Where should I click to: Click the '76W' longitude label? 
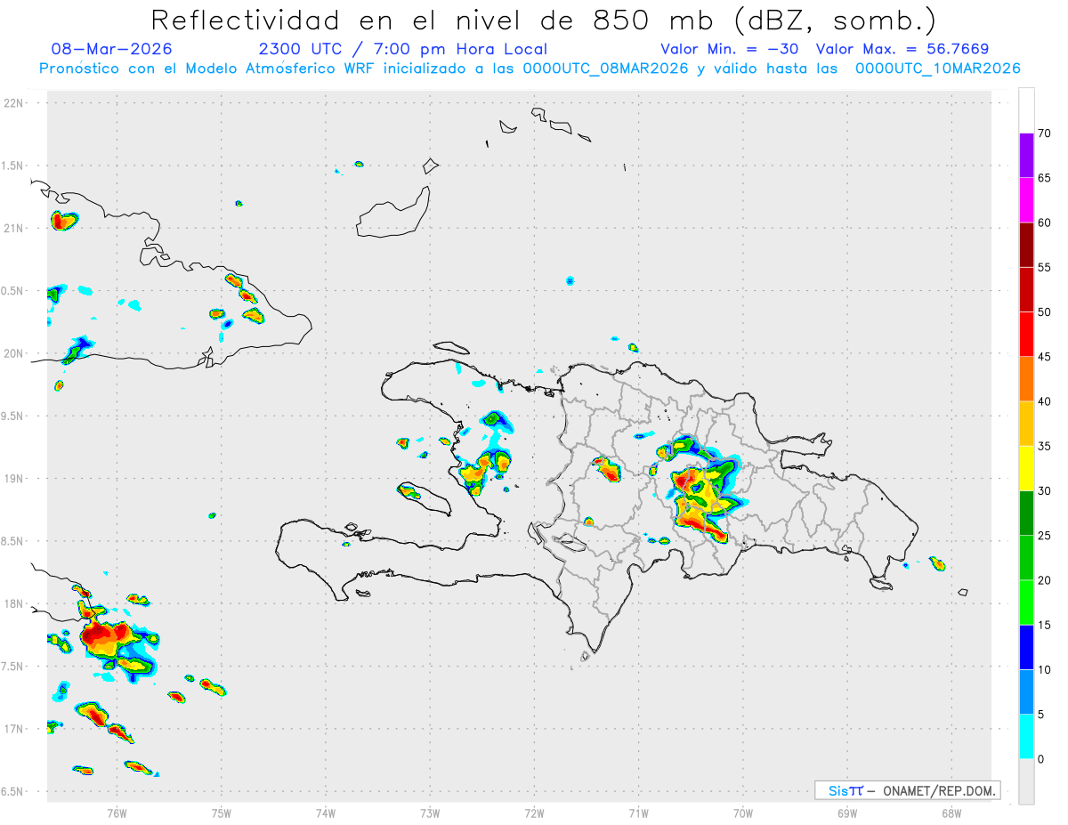tap(117, 812)
